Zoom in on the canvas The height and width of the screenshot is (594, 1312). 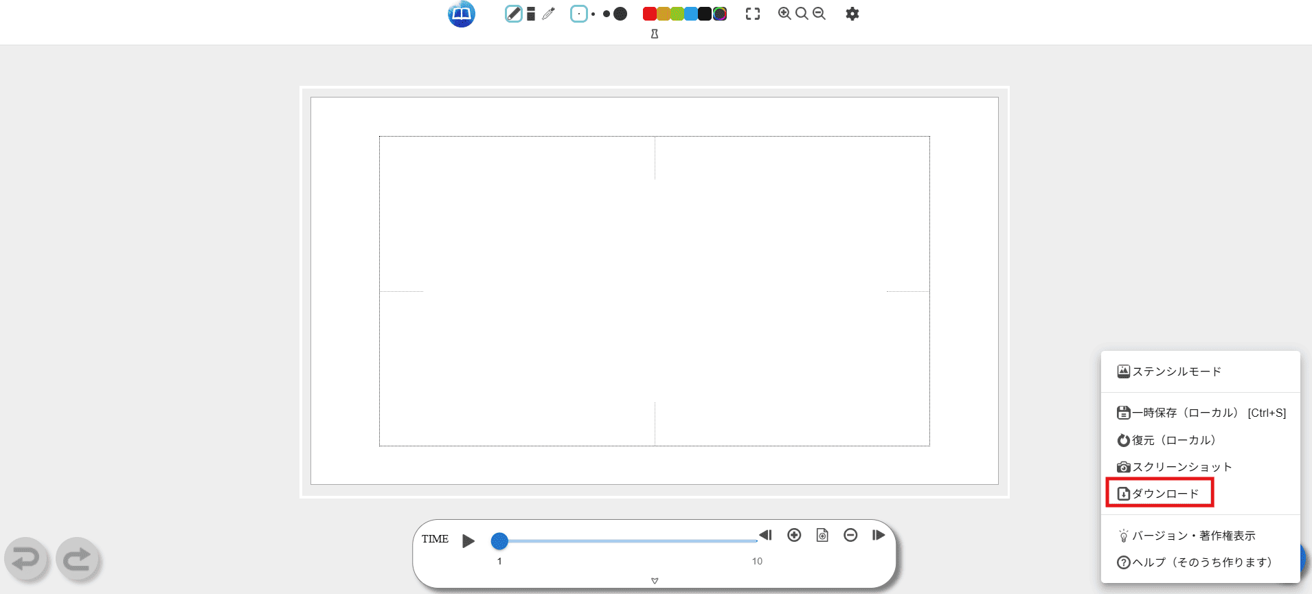[784, 14]
